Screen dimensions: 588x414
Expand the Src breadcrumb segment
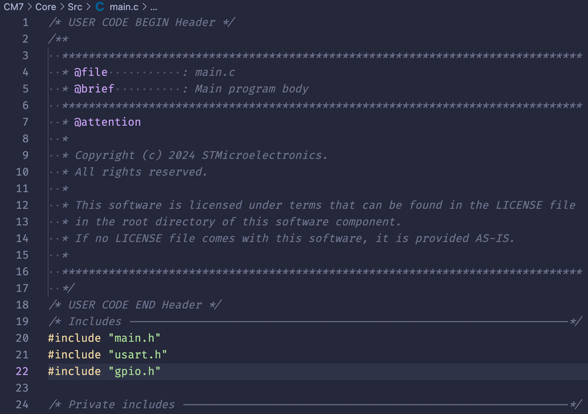(75, 7)
